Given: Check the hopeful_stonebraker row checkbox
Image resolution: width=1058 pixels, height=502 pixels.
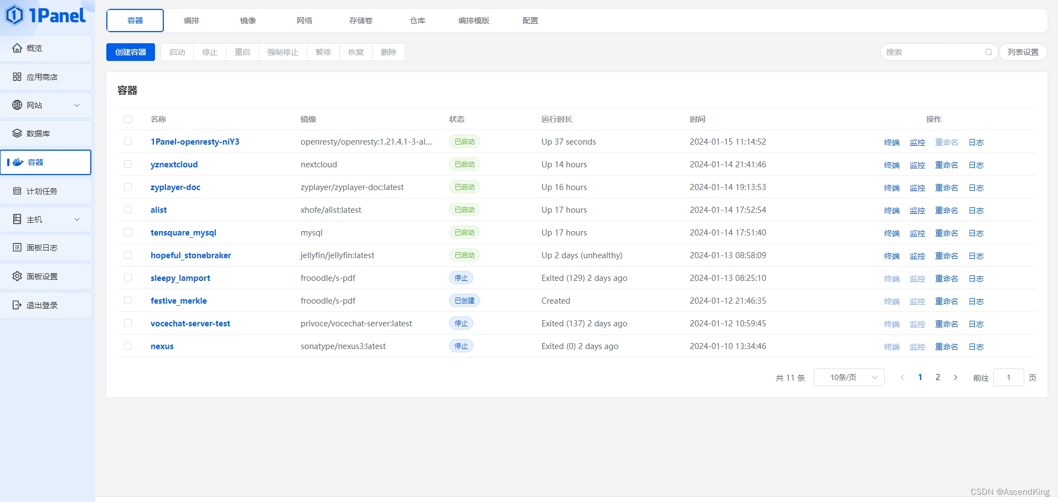Looking at the screenshot, I should coord(128,255).
